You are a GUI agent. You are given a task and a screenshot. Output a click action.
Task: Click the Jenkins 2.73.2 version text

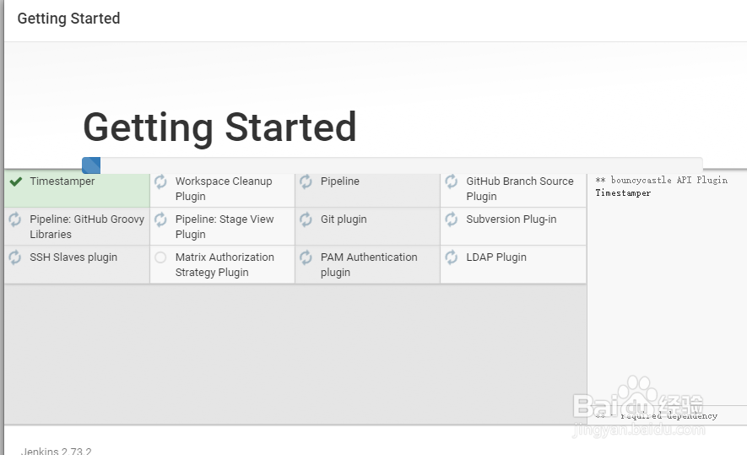[57, 450]
